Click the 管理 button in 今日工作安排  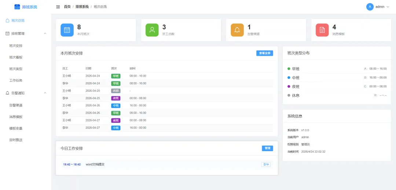[267, 148]
